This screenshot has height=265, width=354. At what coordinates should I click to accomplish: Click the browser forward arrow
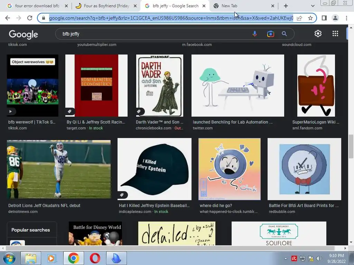point(19,18)
